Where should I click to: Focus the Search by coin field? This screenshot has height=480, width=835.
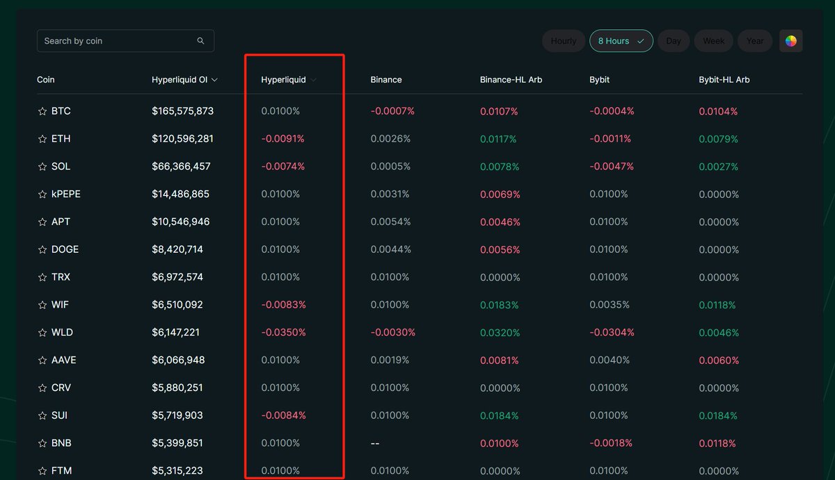click(125, 41)
